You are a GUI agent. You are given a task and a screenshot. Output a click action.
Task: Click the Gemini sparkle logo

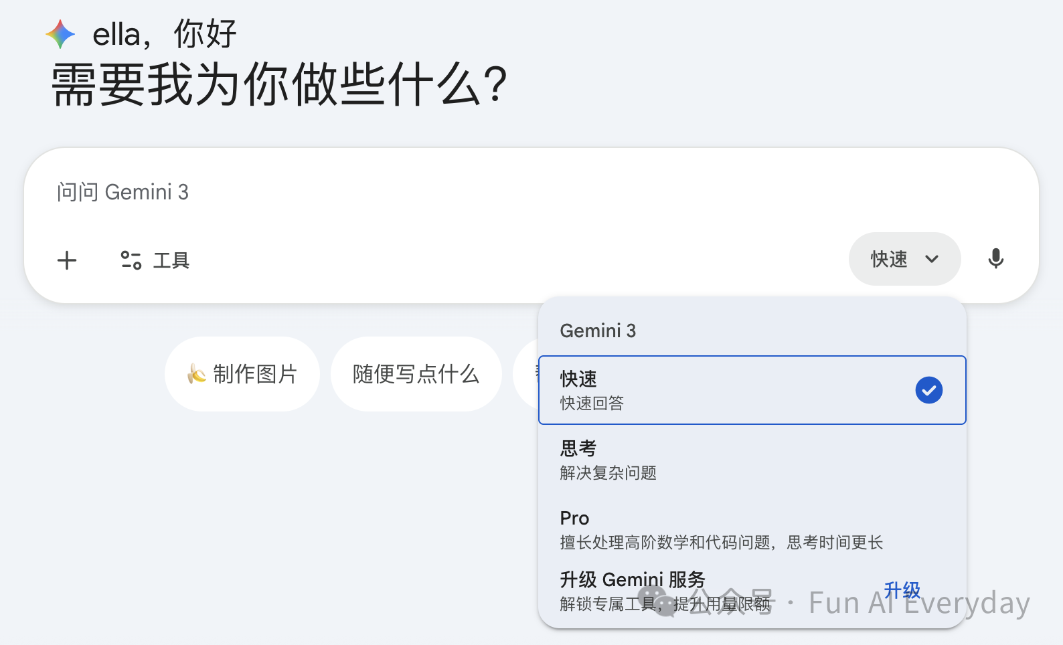click(x=60, y=34)
